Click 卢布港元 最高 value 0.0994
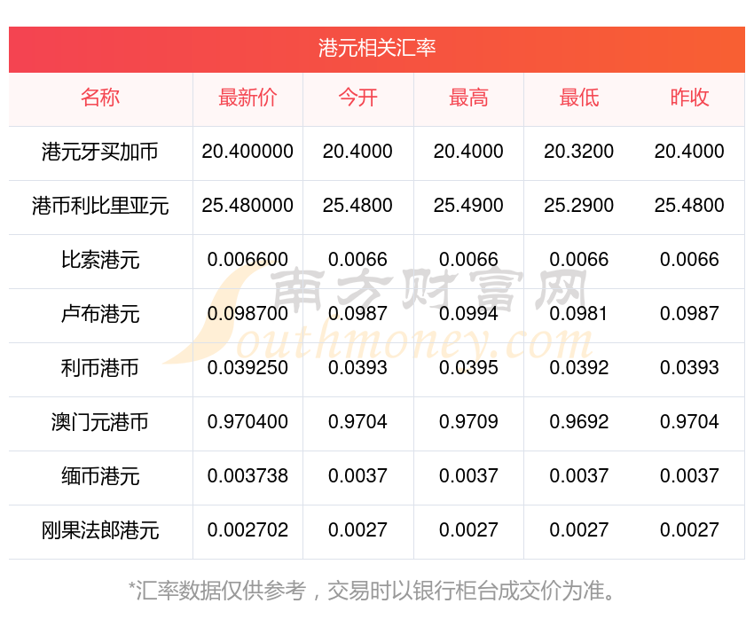This screenshot has height=619, width=754. point(468,314)
